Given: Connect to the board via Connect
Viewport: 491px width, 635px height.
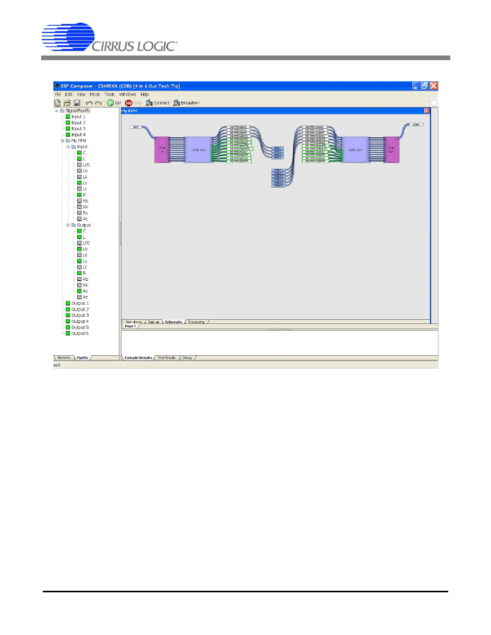Looking at the screenshot, I should click(157, 103).
